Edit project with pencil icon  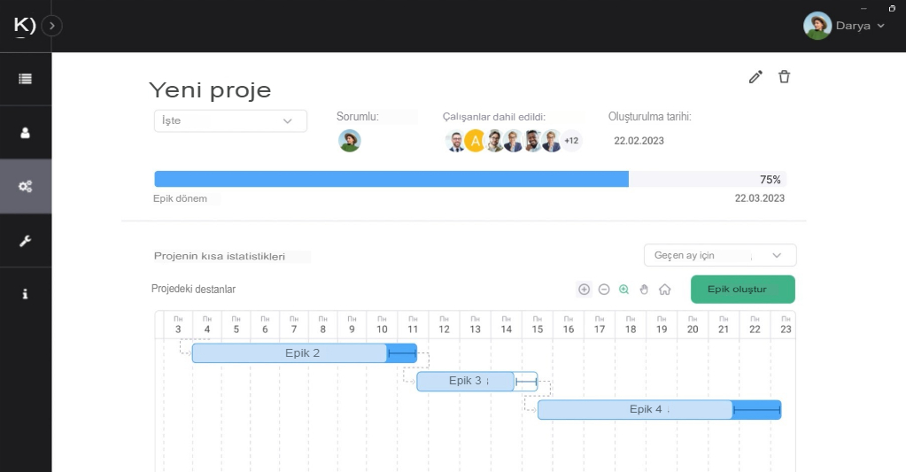pyautogui.click(x=755, y=77)
